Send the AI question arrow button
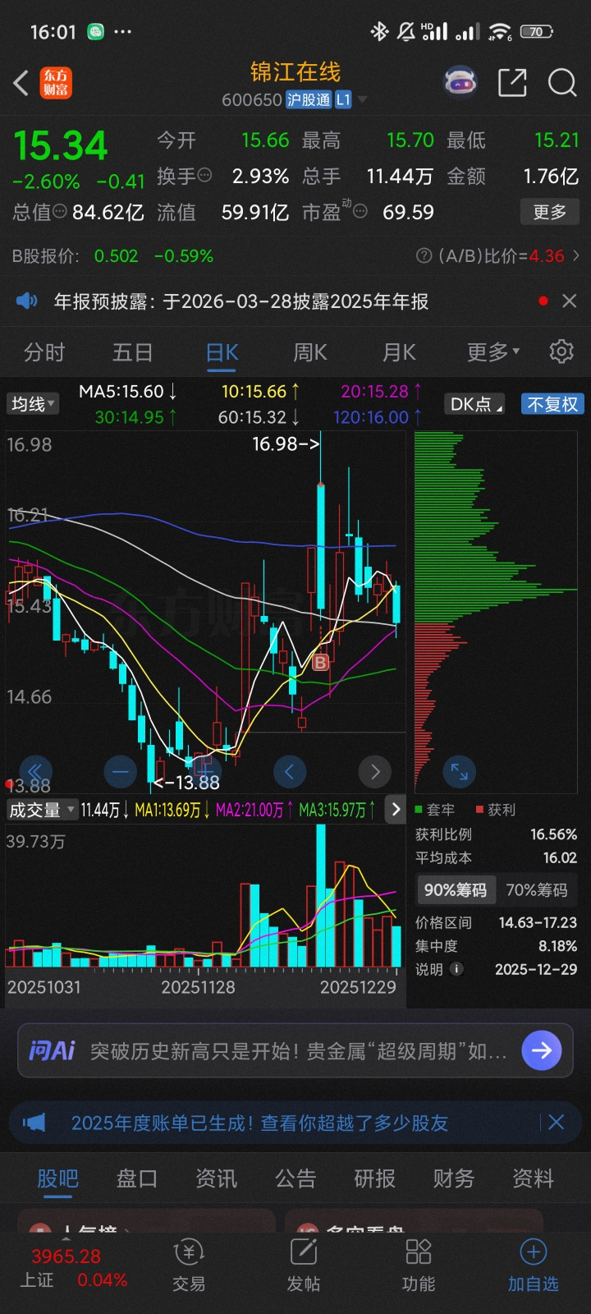 tap(542, 1050)
